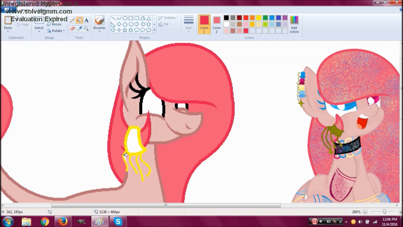Image resolution: width=403 pixels, height=227 pixels.
Task: Switch to the View ribbon tab
Action: (42, 10)
